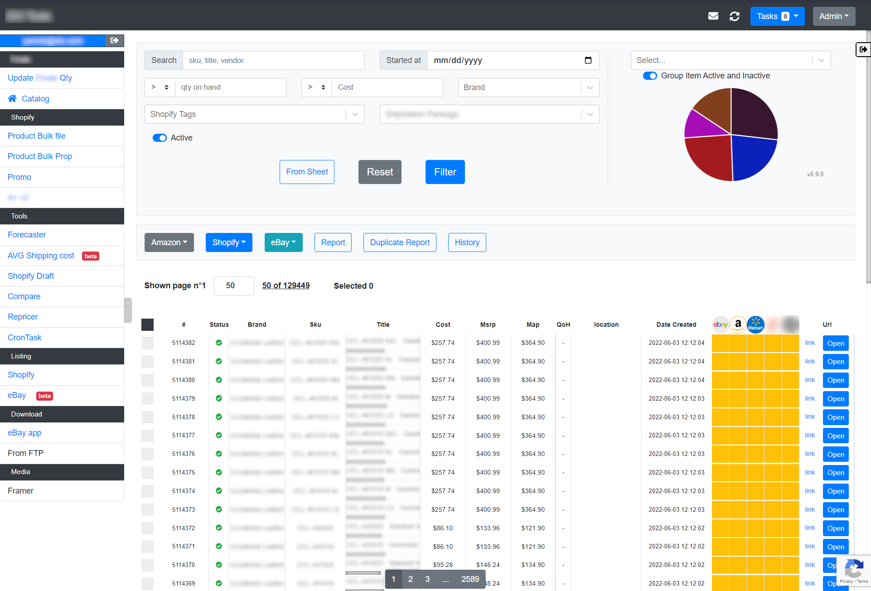The image size is (871, 591).
Task: Click green status icon for row 5114375
Action: pyautogui.click(x=219, y=472)
